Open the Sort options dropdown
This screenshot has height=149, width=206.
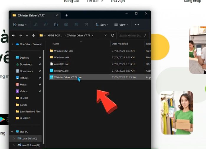coord(102,25)
